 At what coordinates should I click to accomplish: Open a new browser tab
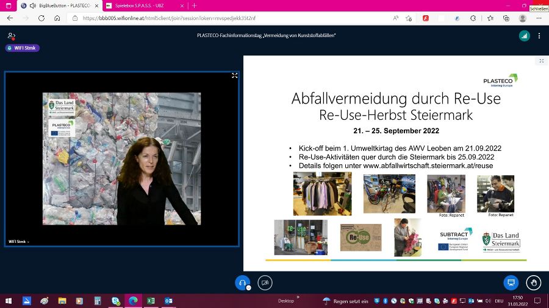195,5
